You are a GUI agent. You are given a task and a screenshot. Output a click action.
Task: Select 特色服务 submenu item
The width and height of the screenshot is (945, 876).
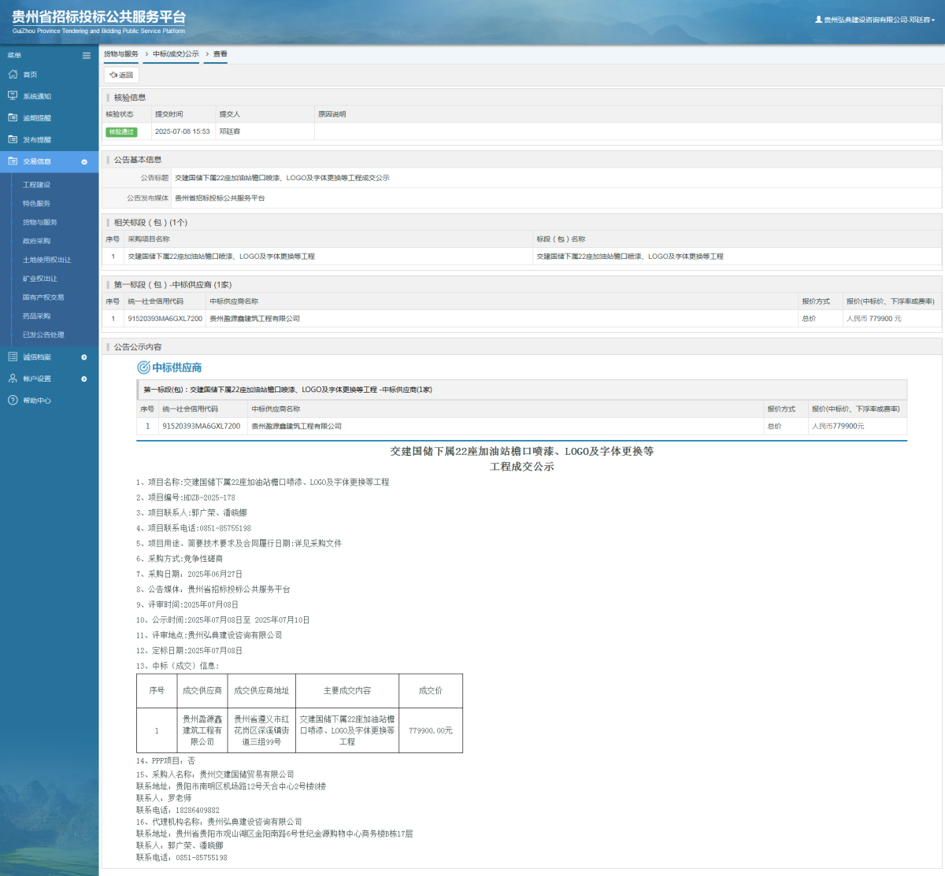pos(36,203)
